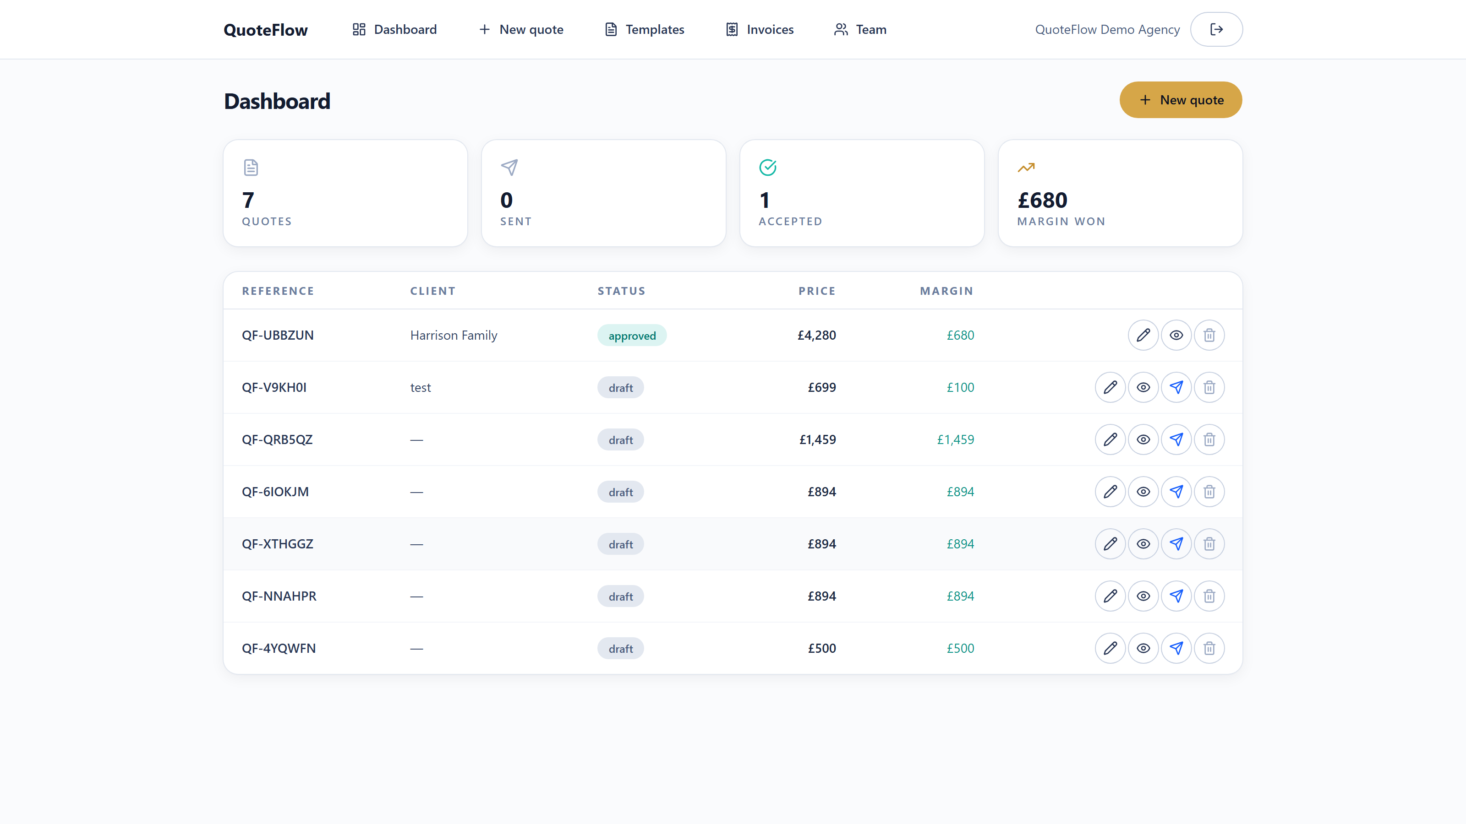Delete quote QF-XTHGGZ with trash icon

pos(1209,544)
